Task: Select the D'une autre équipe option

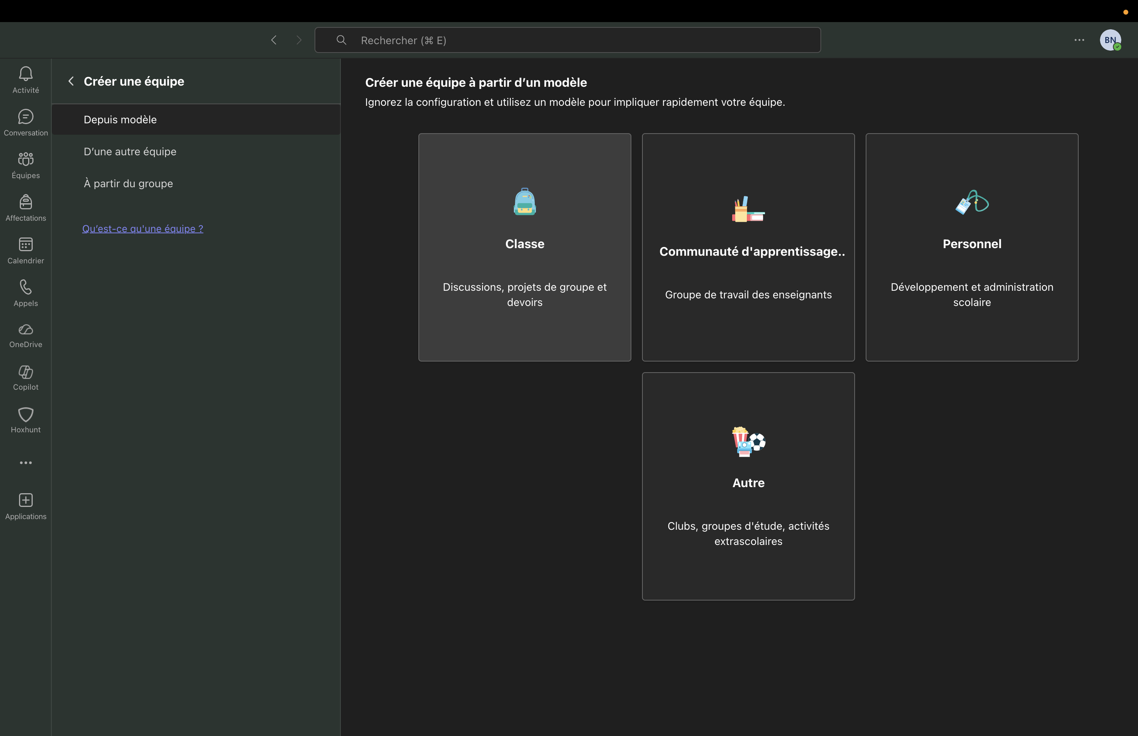Action: tap(130, 151)
